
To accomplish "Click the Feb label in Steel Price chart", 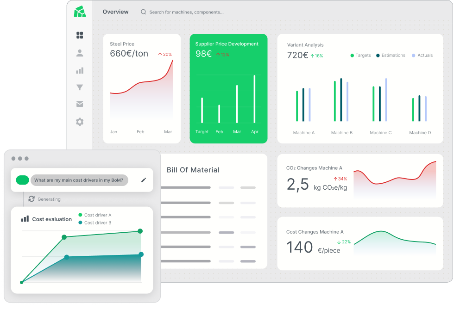I will tap(140, 132).
